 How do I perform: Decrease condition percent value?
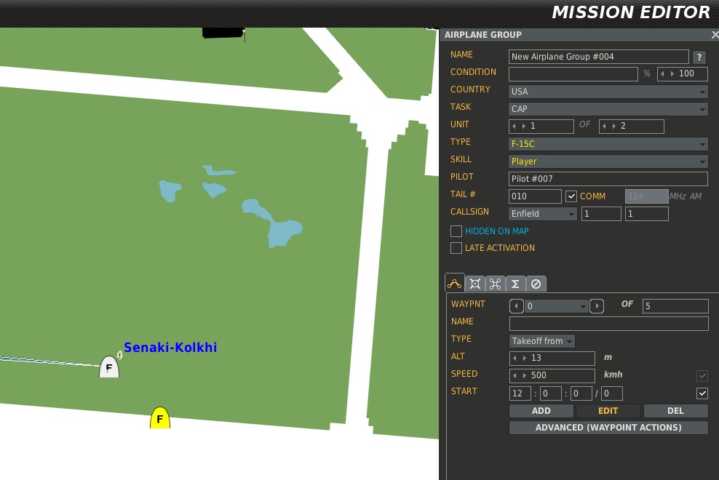[x=662, y=73]
